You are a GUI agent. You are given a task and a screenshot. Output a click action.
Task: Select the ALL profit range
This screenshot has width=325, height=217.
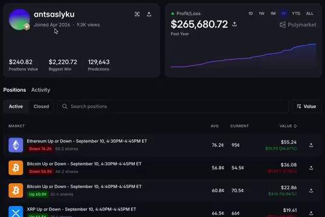(x=310, y=13)
